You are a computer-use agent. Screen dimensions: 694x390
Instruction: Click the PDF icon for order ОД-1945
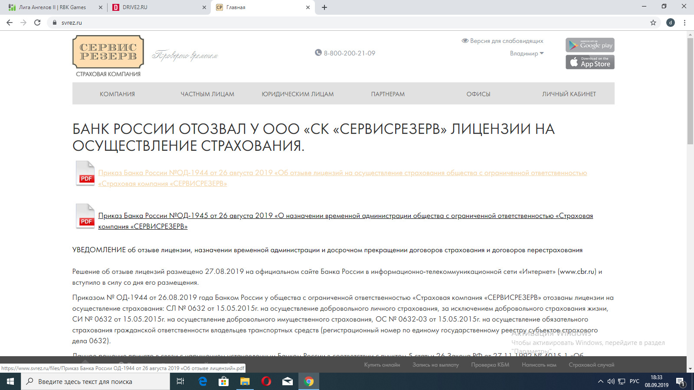pos(85,216)
